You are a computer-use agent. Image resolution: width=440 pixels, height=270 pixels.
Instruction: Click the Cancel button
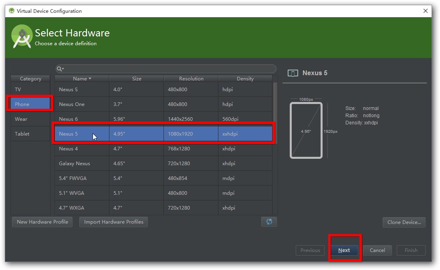(x=377, y=250)
